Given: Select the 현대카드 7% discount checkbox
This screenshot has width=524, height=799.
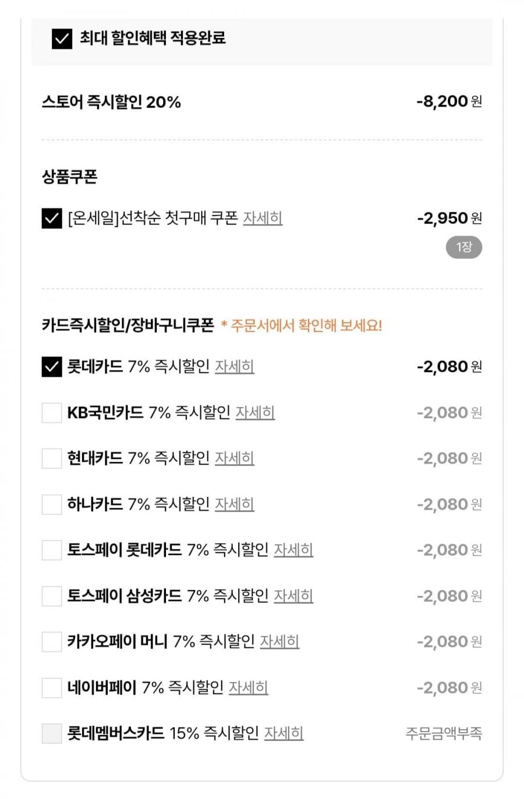Looking at the screenshot, I should (52, 458).
